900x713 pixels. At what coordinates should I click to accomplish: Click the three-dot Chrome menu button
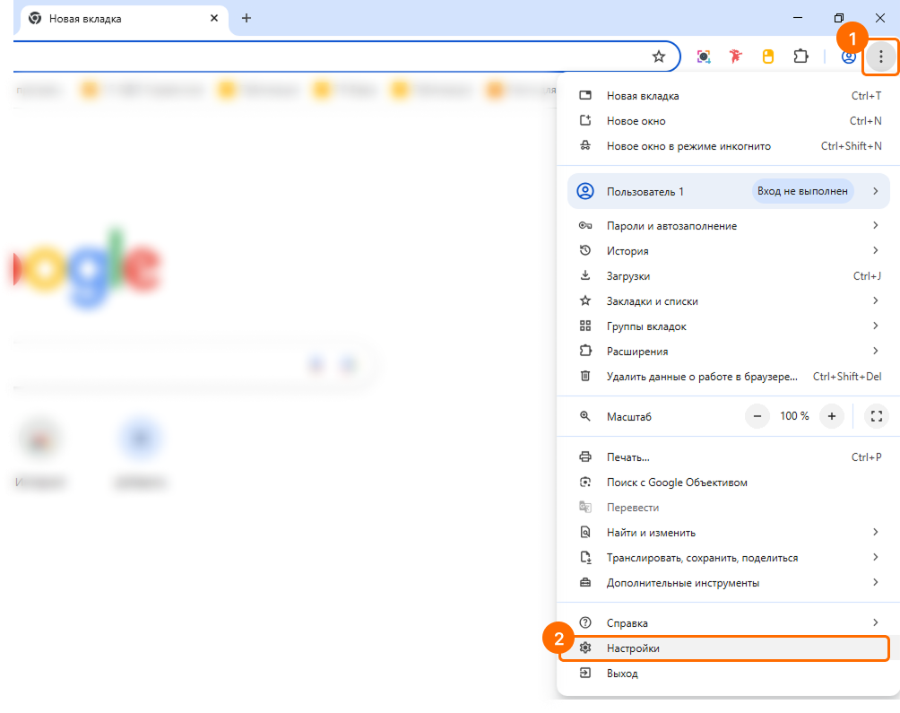click(x=881, y=57)
